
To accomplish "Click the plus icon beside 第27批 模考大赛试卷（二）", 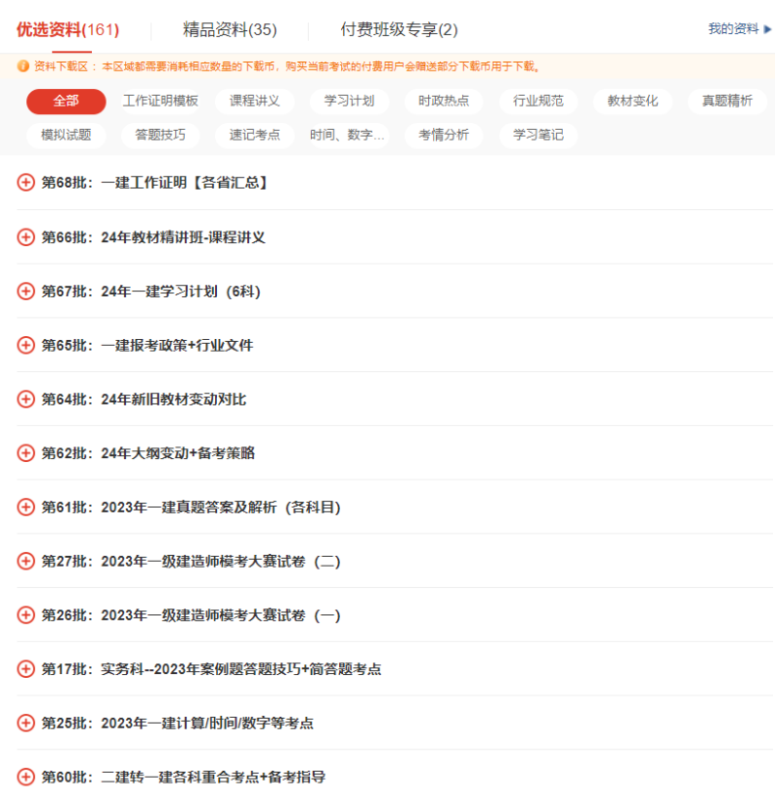I will 25,561.
